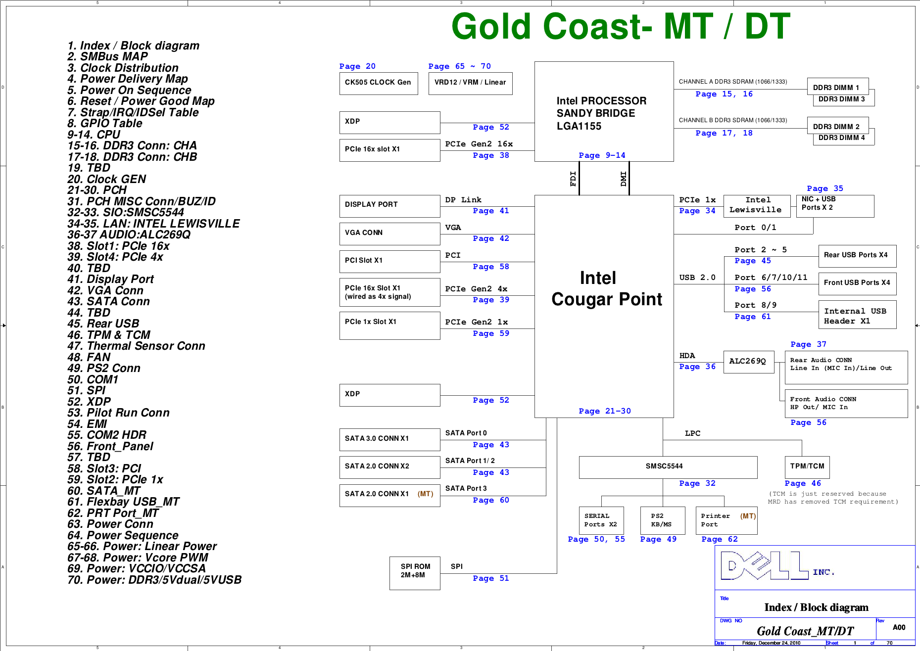Screen dimensions: 920x651
Task: Click the 'Index / Block diagram' title field
Action: pos(816,607)
